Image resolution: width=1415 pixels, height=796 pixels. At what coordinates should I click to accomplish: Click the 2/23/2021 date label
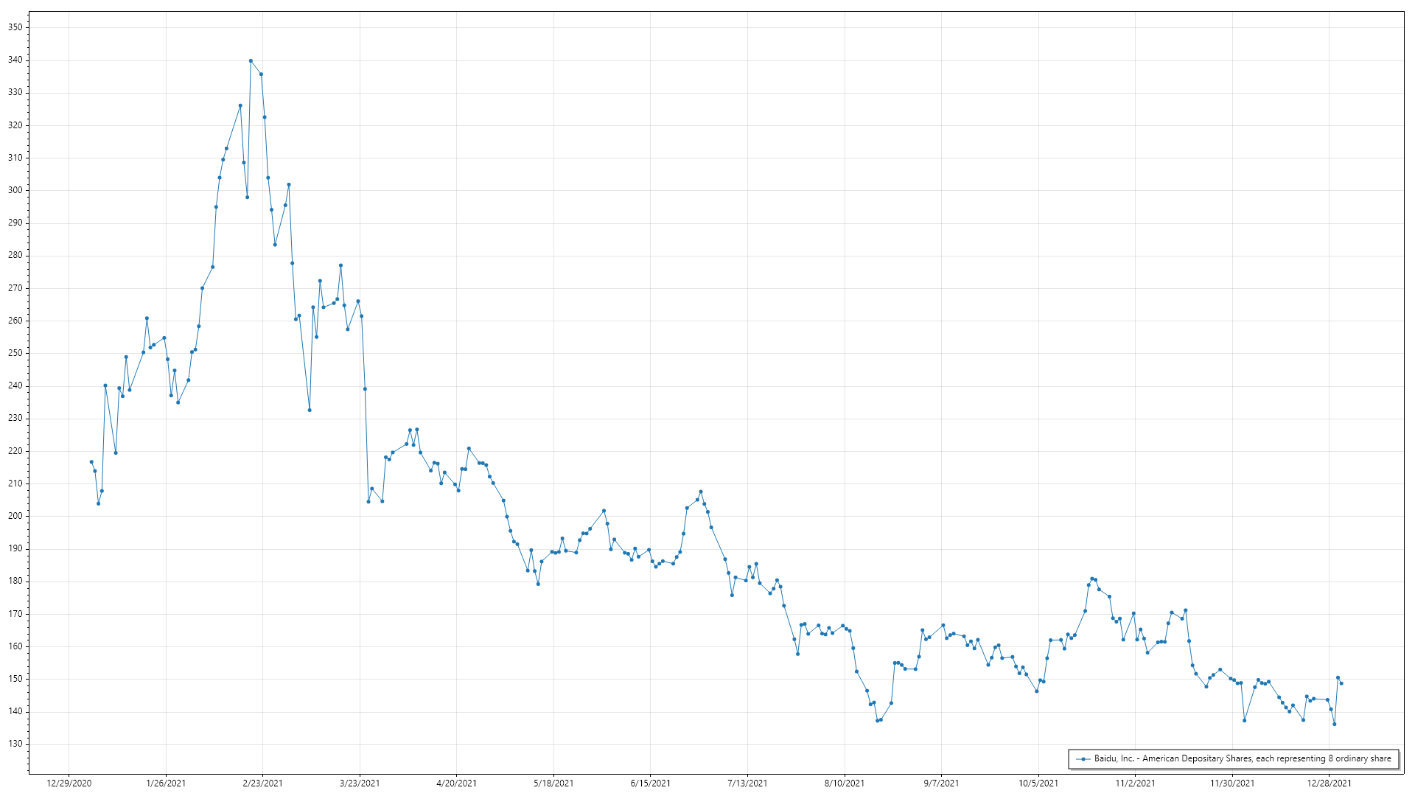coord(263,783)
